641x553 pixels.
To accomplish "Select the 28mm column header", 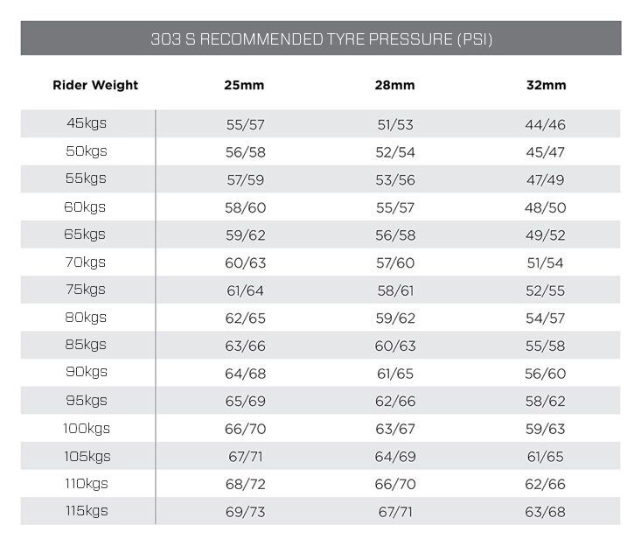I will pos(395,85).
